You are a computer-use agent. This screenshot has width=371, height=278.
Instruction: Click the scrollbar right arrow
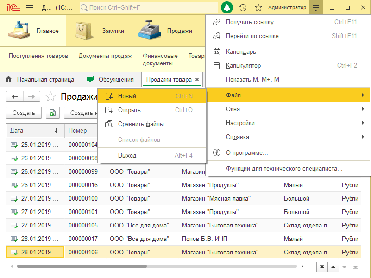tap(302, 266)
